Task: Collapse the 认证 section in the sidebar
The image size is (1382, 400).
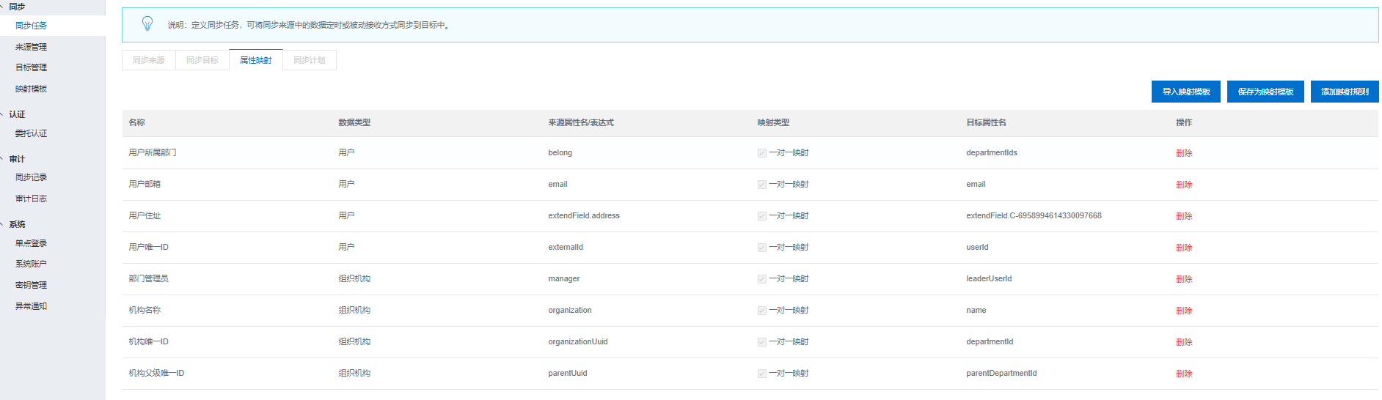Action: (17, 114)
